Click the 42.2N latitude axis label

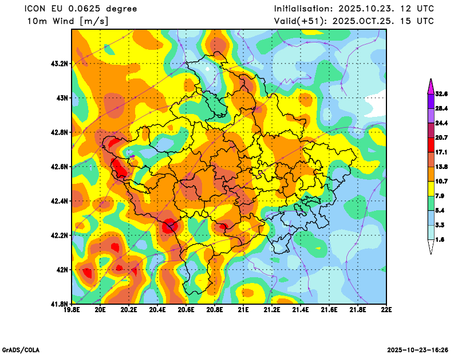tap(60, 235)
